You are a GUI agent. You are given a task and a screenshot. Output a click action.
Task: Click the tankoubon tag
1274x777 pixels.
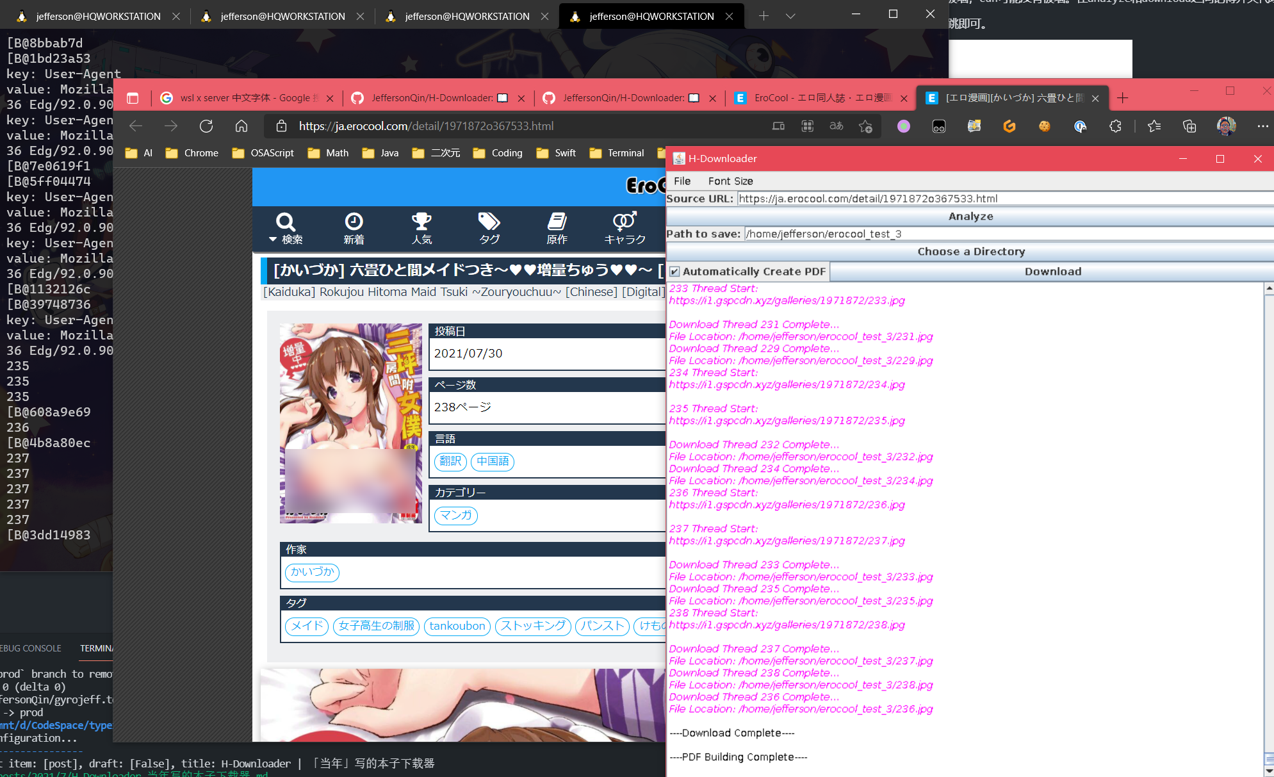coord(457,626)
